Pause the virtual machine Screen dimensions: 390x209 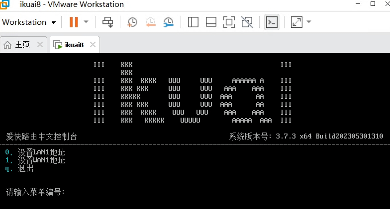pos(74,22)
